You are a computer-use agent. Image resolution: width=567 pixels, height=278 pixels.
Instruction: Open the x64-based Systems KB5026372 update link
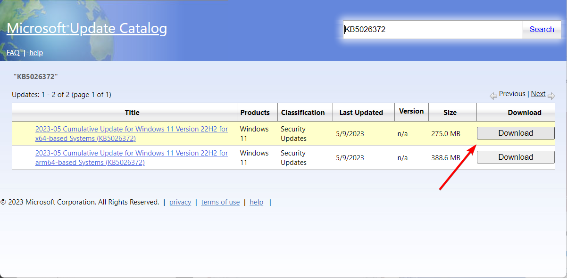click(x=132, y=134)
